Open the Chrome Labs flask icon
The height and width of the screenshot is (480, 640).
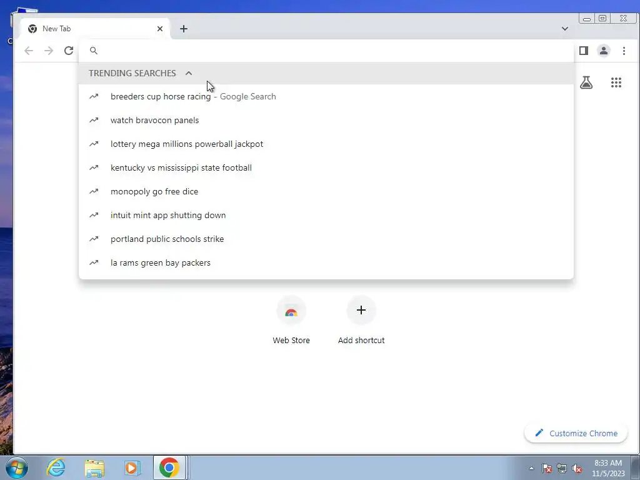point(586,82)
